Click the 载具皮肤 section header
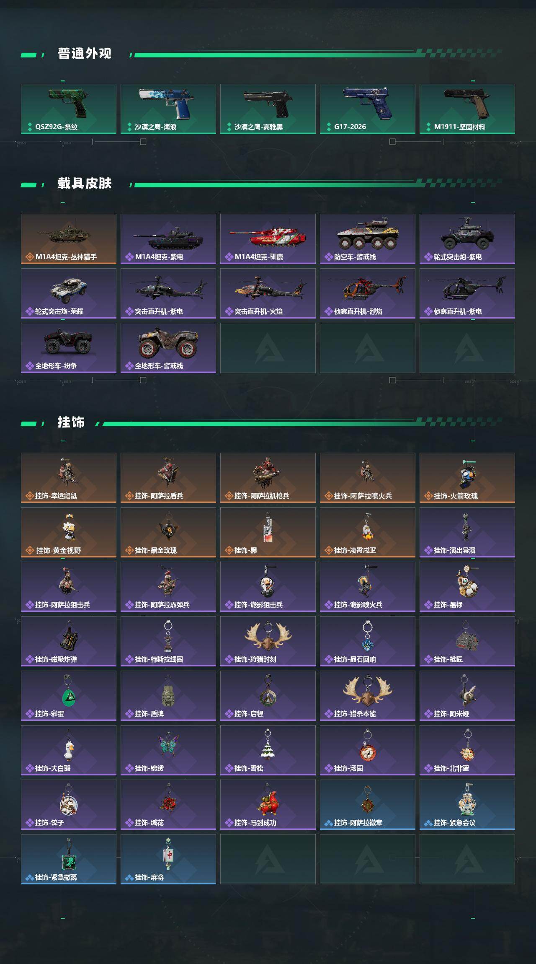The width and height of the screenshot is (536, 964). coord(85,184)
